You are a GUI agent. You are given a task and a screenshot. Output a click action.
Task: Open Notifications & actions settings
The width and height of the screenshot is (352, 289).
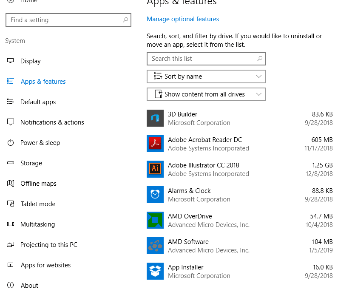click(x=52, y=122)
